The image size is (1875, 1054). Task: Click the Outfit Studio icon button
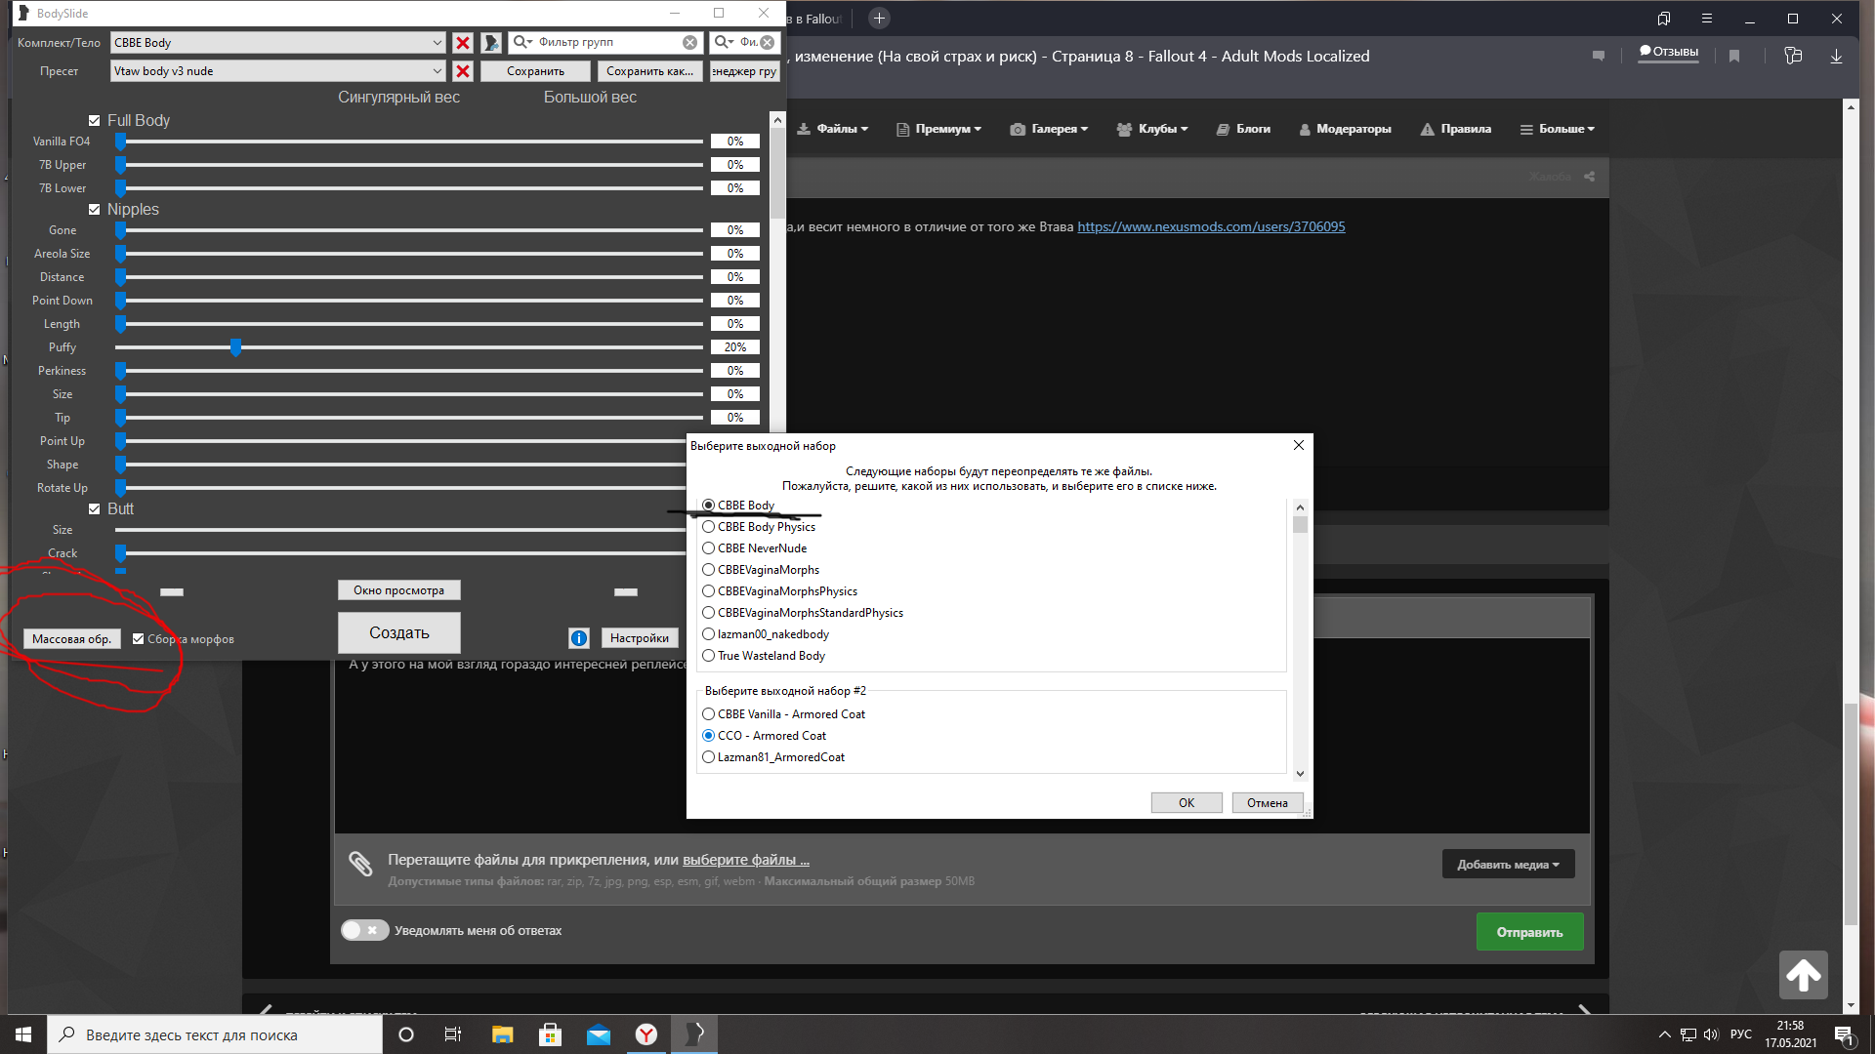(x=490, y=43)
